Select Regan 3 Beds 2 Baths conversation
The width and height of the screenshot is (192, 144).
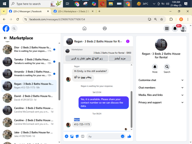click(x=29, y=86)
